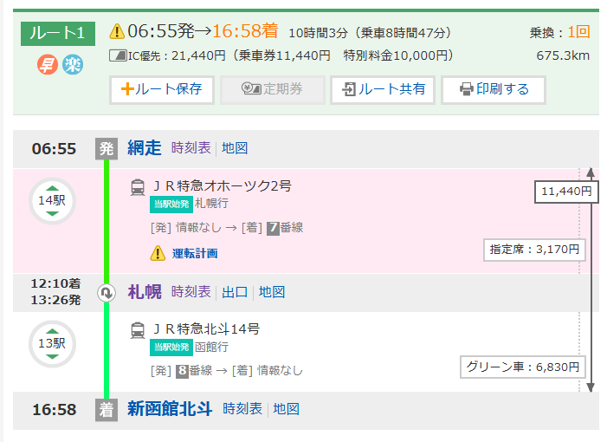Click train icon beside オホーツク2号
The width and height of the screenshot is (607, 442).
(x=138, y=187)
